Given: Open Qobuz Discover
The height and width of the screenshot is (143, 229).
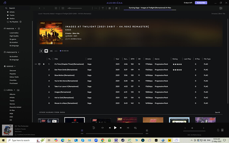Looking at the screenshot, I should click(x=13, y=71).
